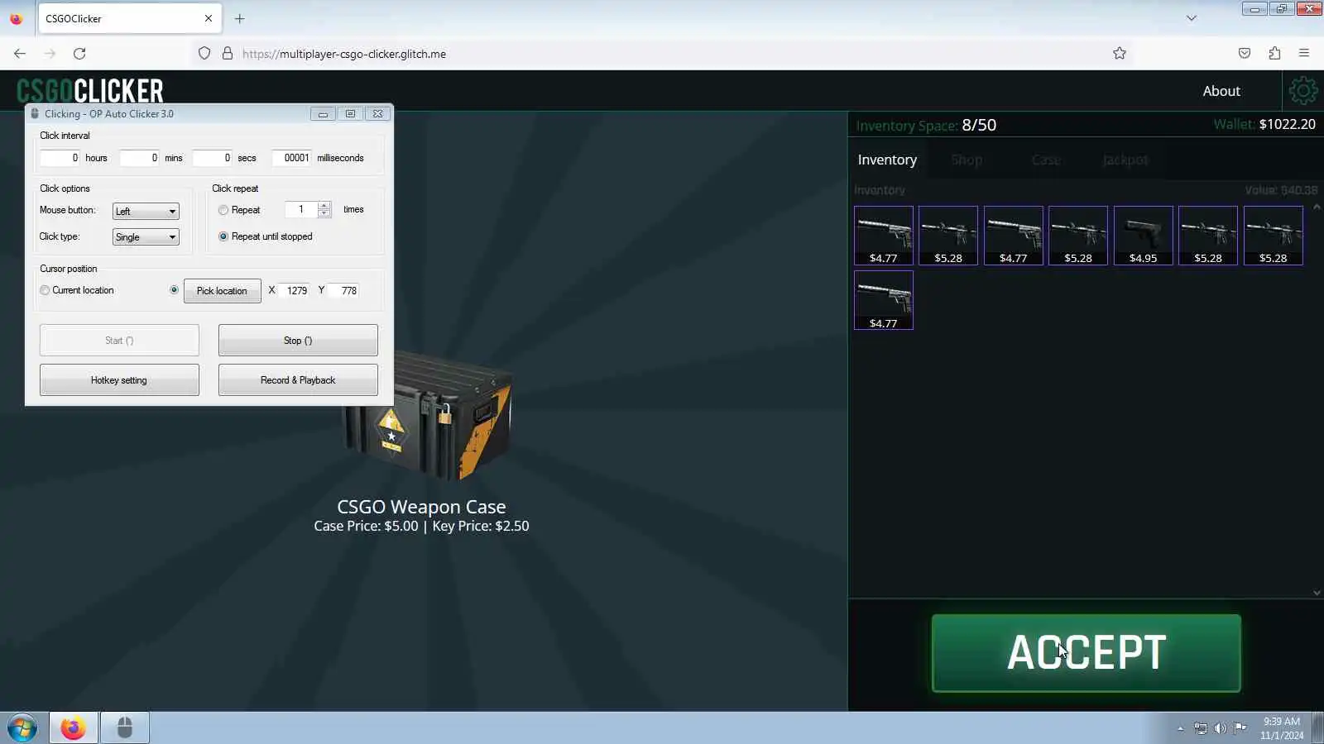
Task: Show hidden system tray icons
Action: [1181, 728]
